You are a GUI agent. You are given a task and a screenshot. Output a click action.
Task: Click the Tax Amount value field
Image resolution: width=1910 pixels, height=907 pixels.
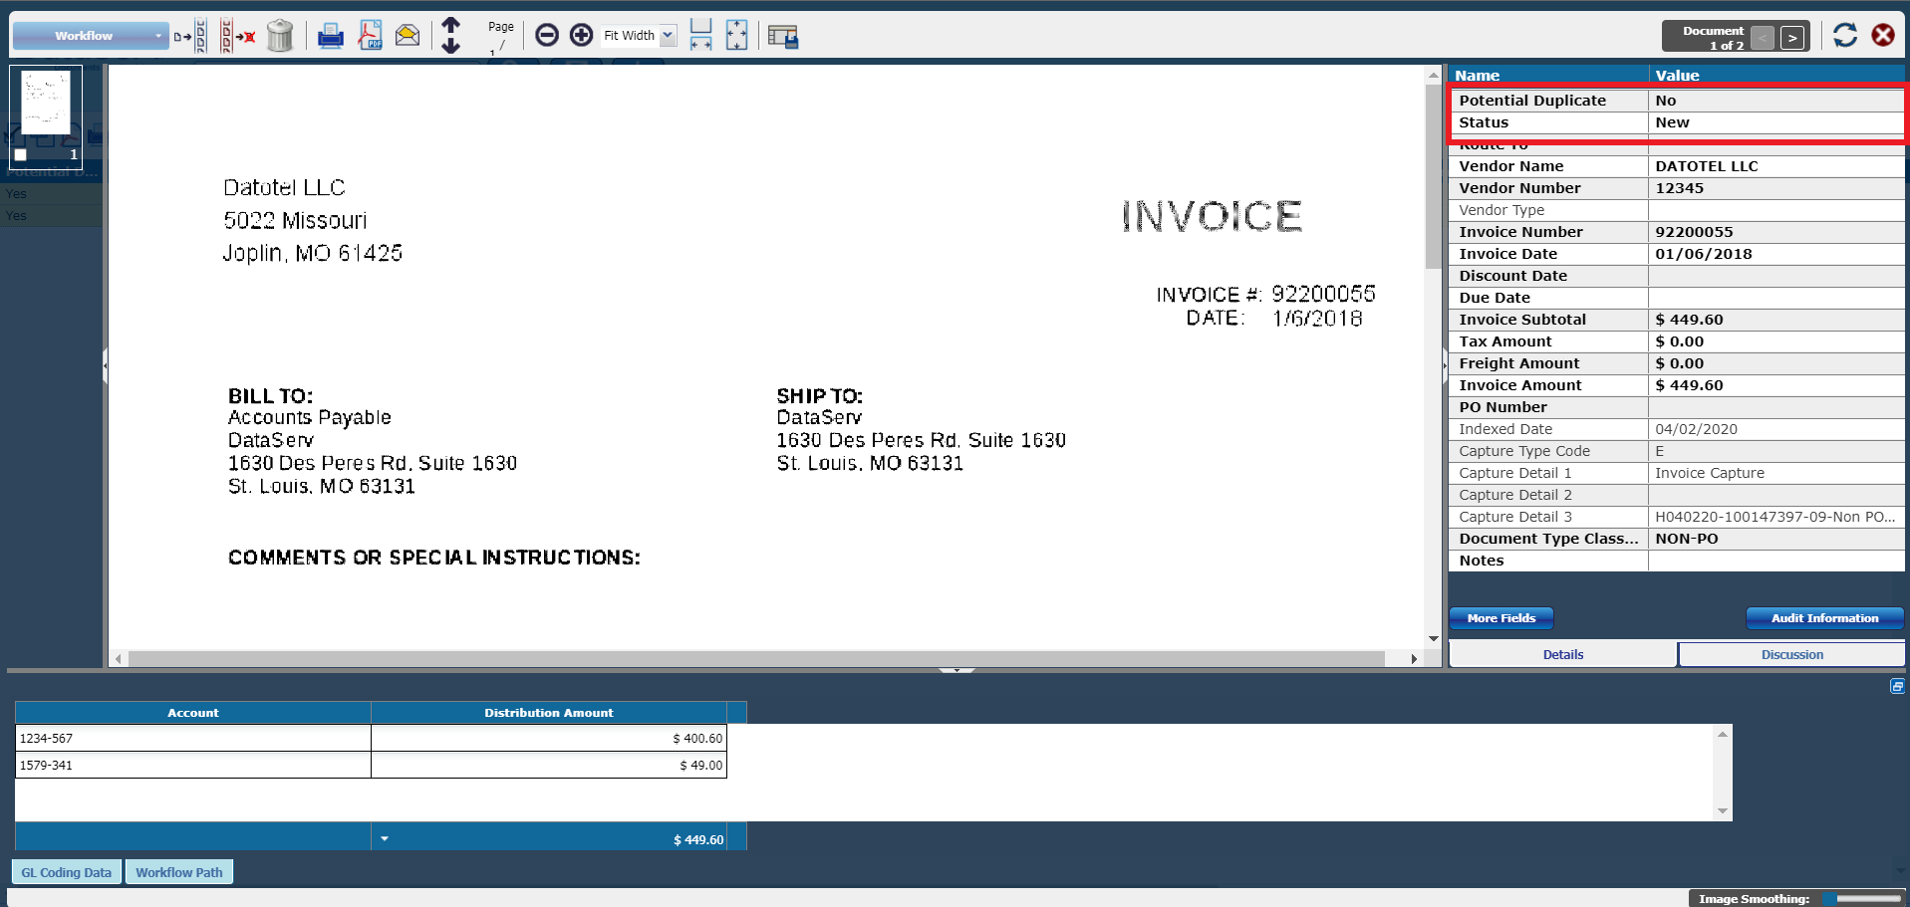pyautogui.click(x=1776, y=341)
